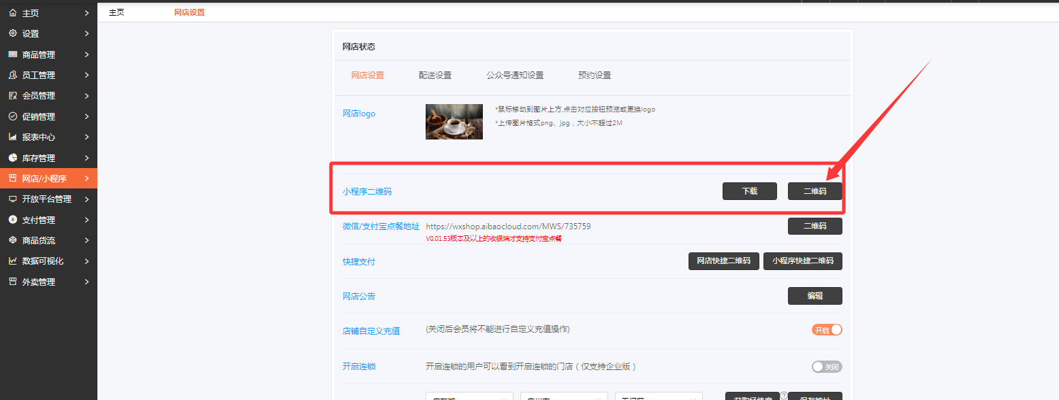Screen dimensions: 1059x400
Task: Expand the 促销管理 sidebar chevron
Action: tap(86, 116)
